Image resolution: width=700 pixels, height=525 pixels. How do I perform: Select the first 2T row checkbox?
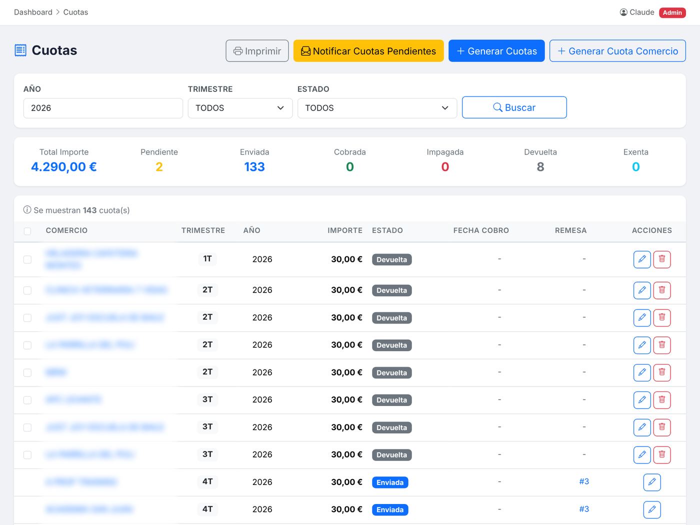click(x=27, y=290)
